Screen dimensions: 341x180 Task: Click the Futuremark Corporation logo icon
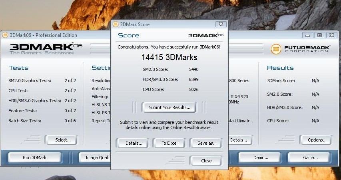click(276, 49)
